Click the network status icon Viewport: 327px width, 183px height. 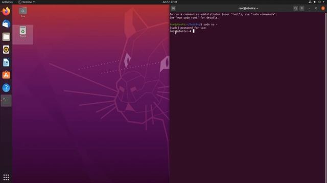pyautogui.click(x=310, y=2)
